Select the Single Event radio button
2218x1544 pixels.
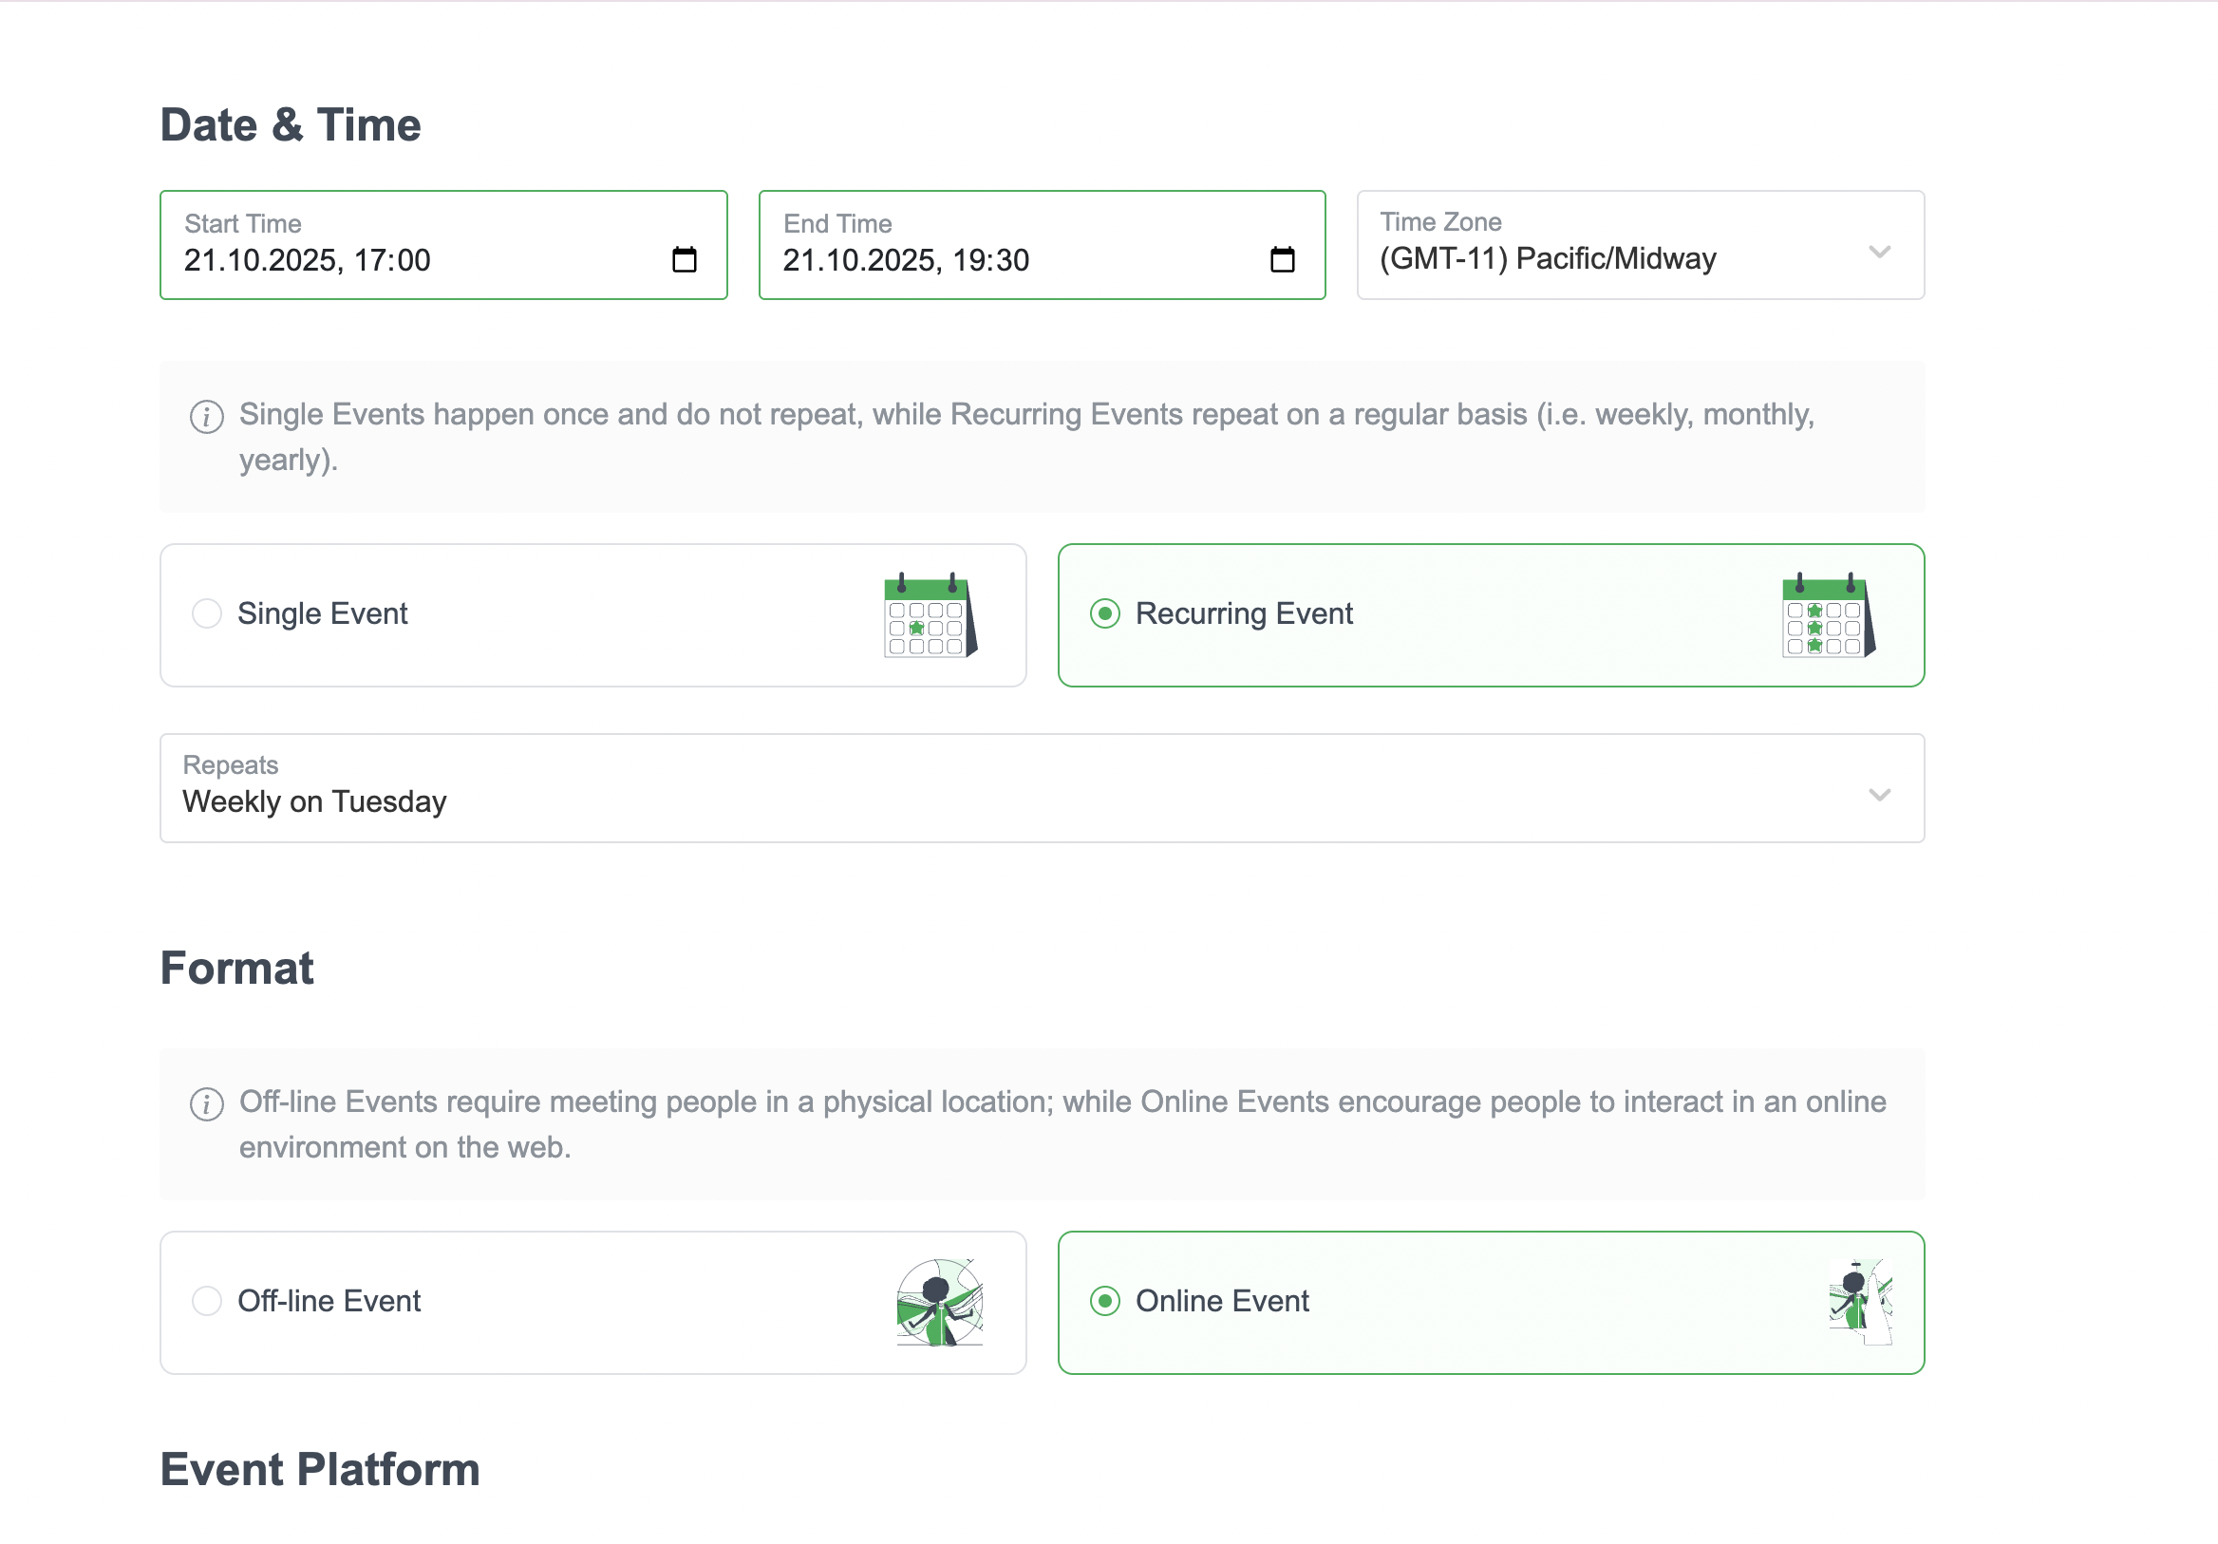coord(207,613)
